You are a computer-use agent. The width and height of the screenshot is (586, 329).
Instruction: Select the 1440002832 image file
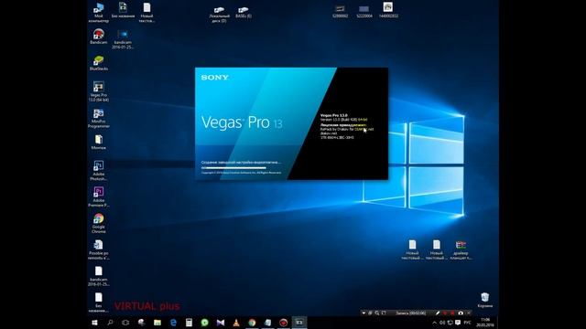(x=388, y=10)
